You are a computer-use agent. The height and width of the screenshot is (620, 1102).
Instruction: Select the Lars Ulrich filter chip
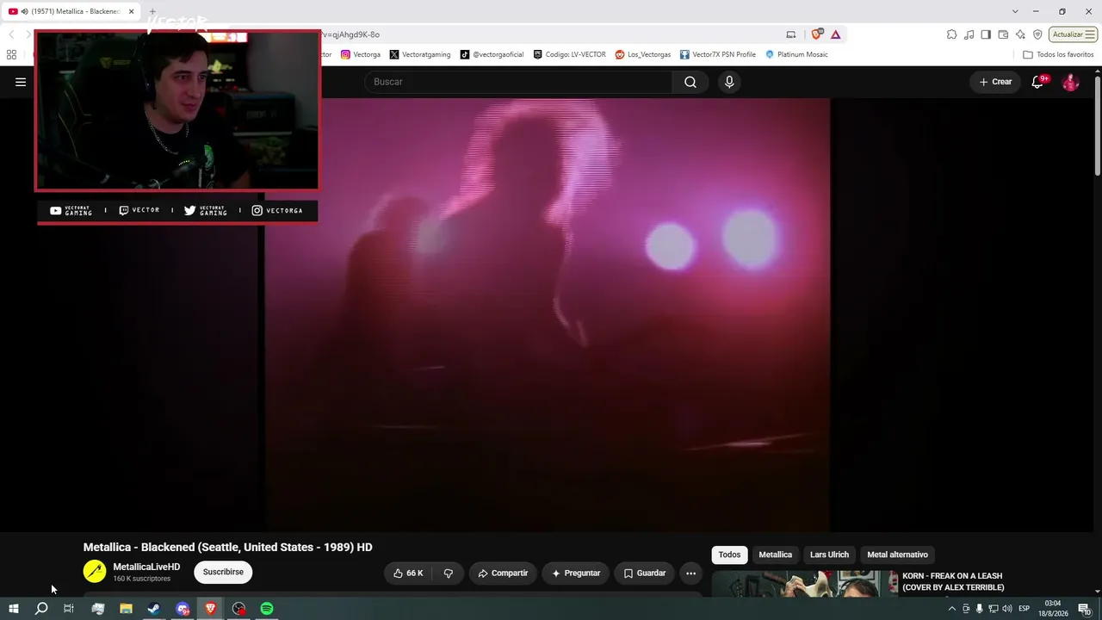[829, 555]
